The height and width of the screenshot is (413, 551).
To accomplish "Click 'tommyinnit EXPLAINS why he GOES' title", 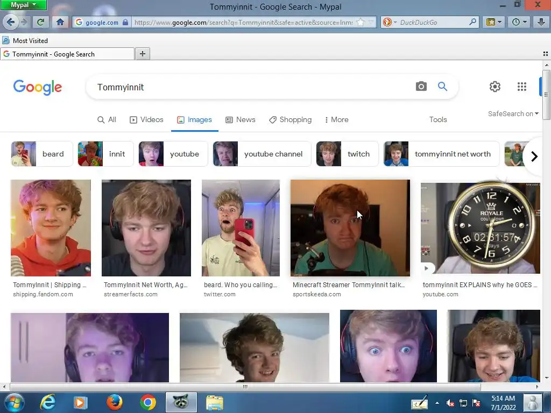I will 480,285.
